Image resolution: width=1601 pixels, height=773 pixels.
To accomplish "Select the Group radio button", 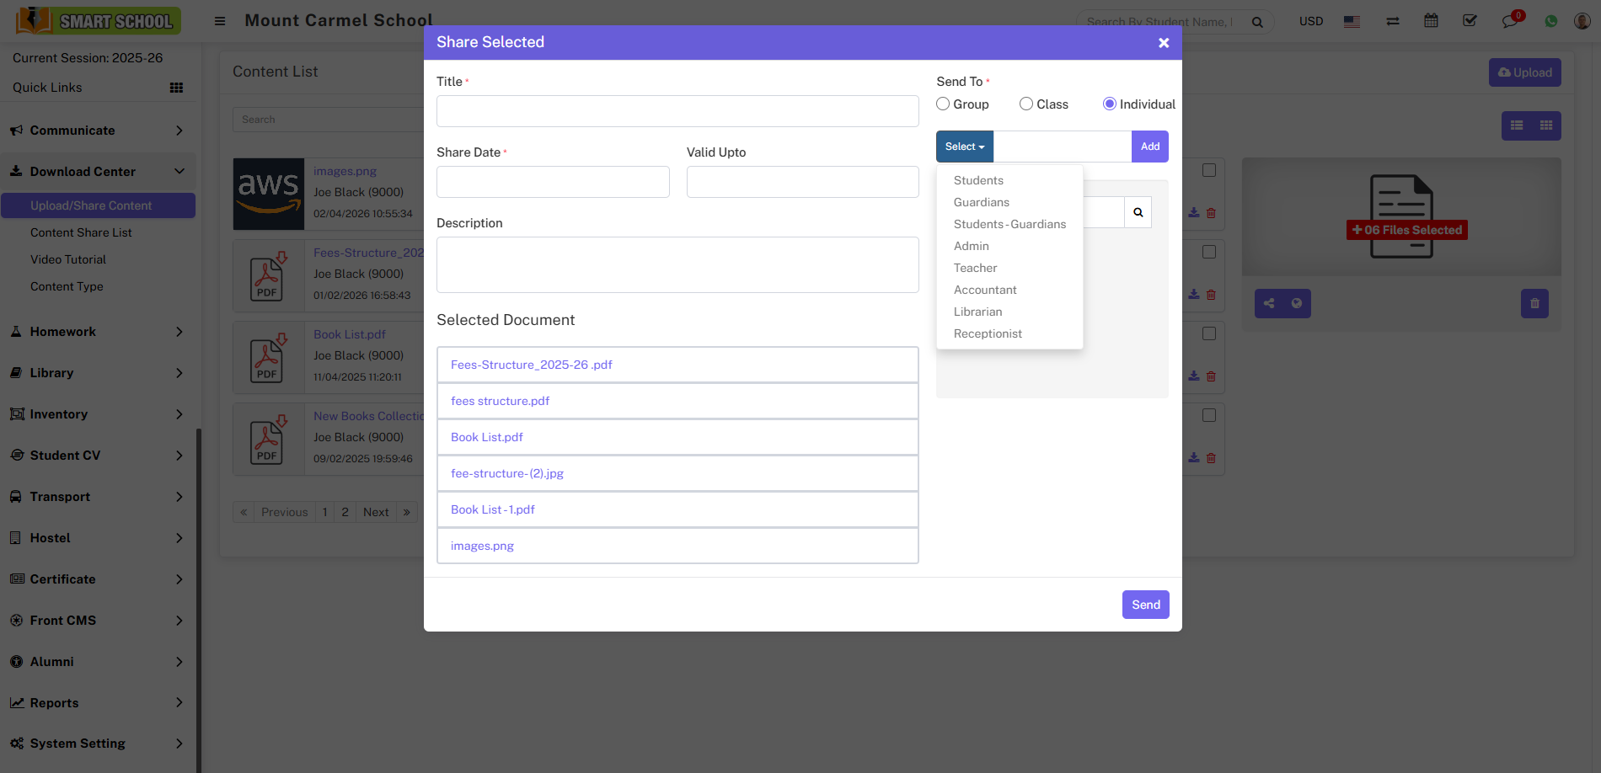I will pos(943,104).
